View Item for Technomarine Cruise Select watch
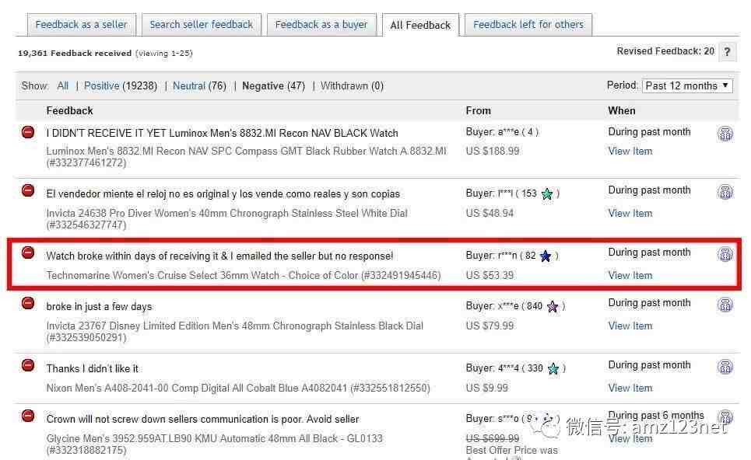 (630, 275)
